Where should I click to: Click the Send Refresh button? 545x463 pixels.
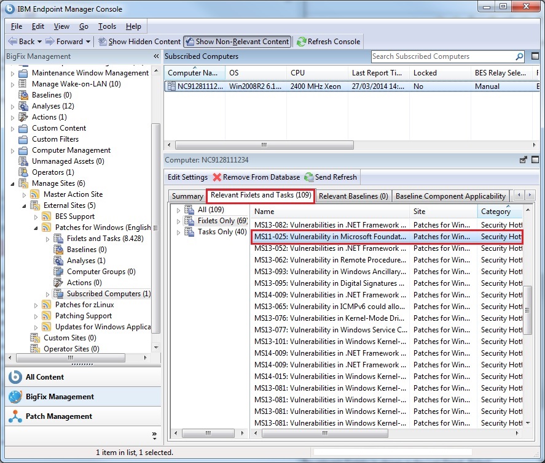coord(331,177)
